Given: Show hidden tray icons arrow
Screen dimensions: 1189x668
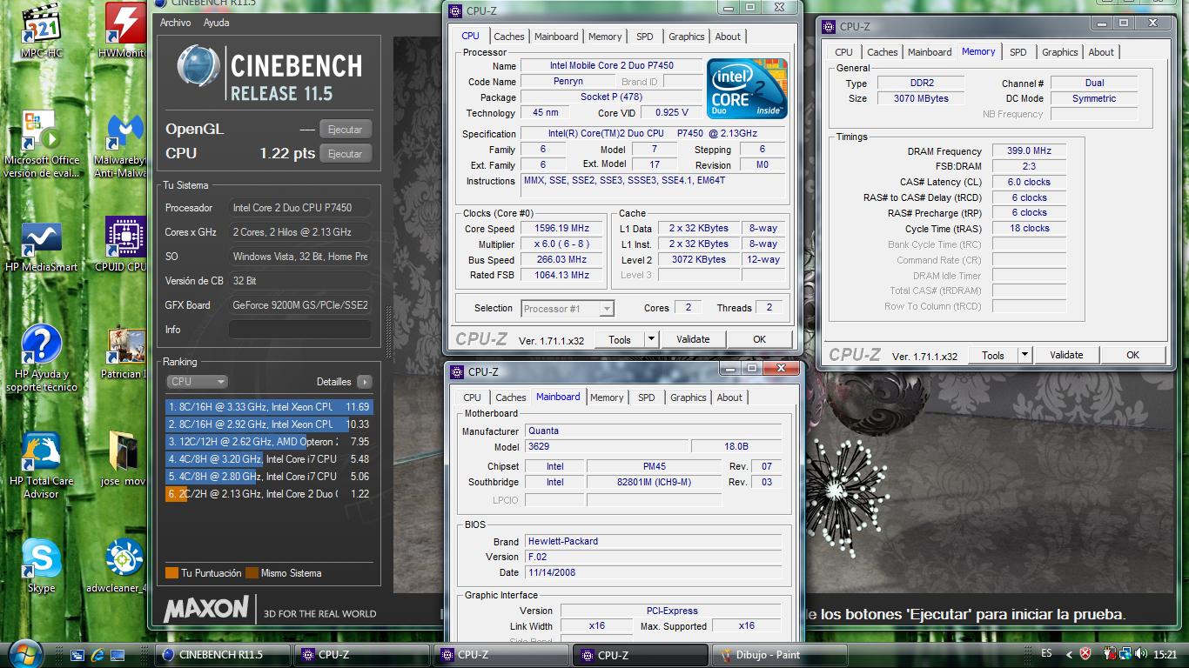Looking at the screenshot, I should (1070, 654).
